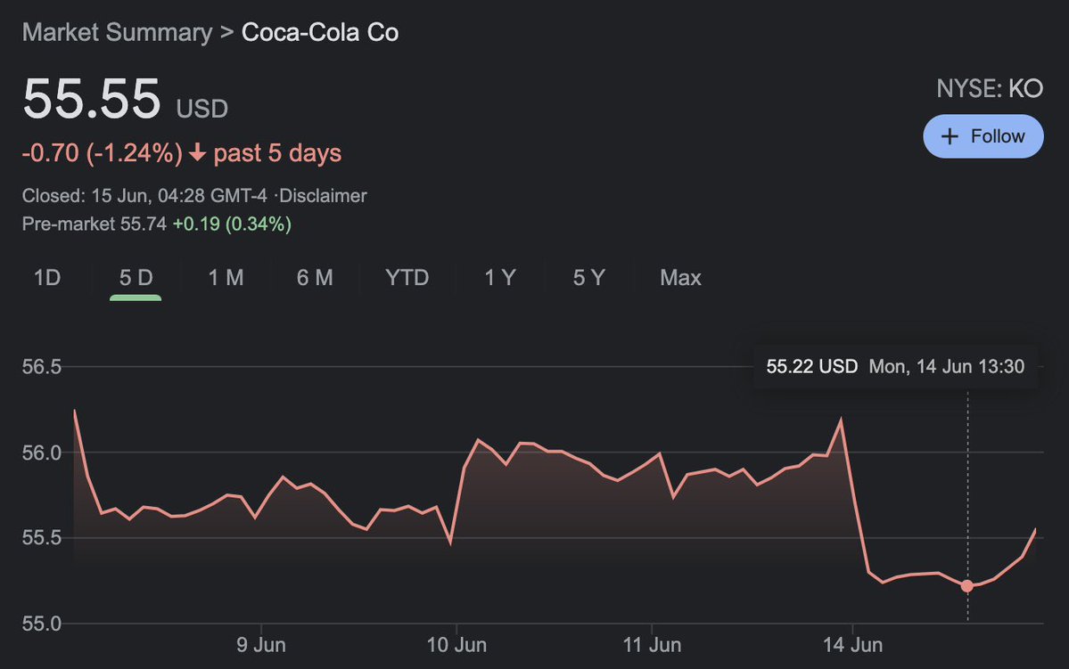Screen dimensions: 1069x669
Task: Click the Coca-Cola Co breadcrumb title
Action: click(320, 33)
